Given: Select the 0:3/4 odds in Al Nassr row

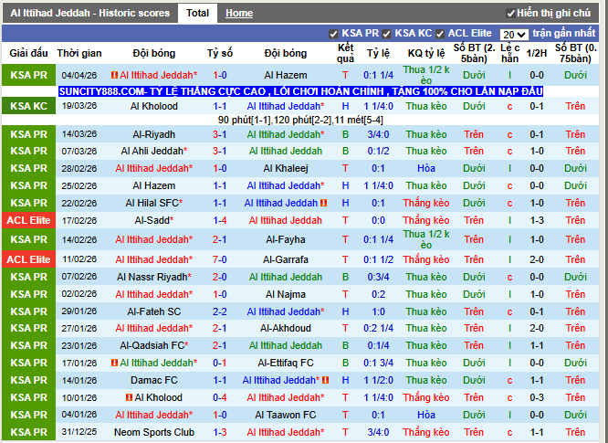Looking at the screenshot, I should 378,277.
